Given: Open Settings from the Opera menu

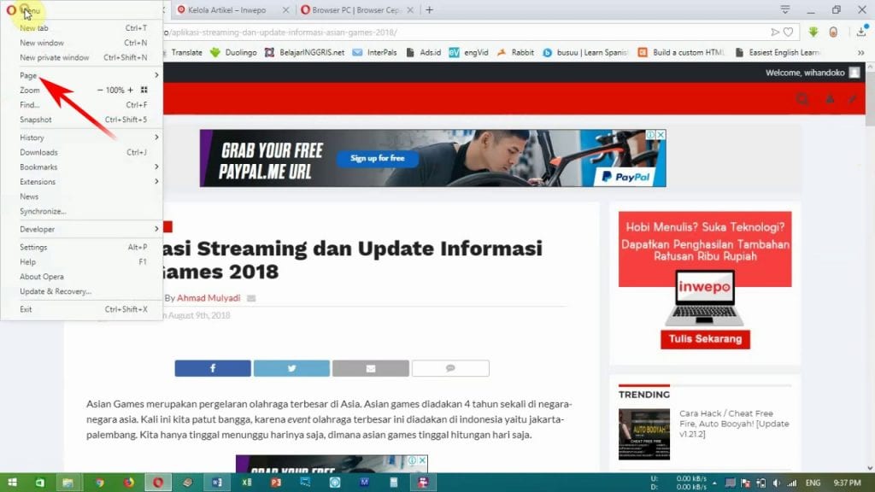Looking at the screenshot, I should click(83, 247).
